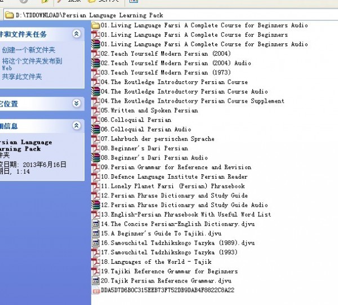Select RAR icon for Colloquial Persian Audio
338x305 pixels.
(x=96, y=130)
